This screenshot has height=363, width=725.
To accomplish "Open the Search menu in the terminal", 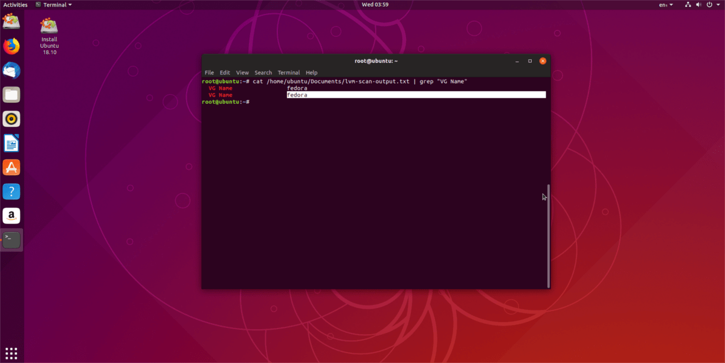I will point(263,72).
